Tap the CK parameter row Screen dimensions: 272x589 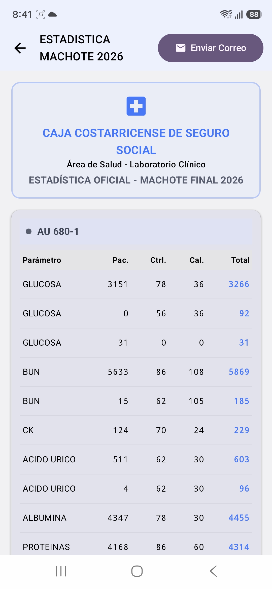[136, 430]
